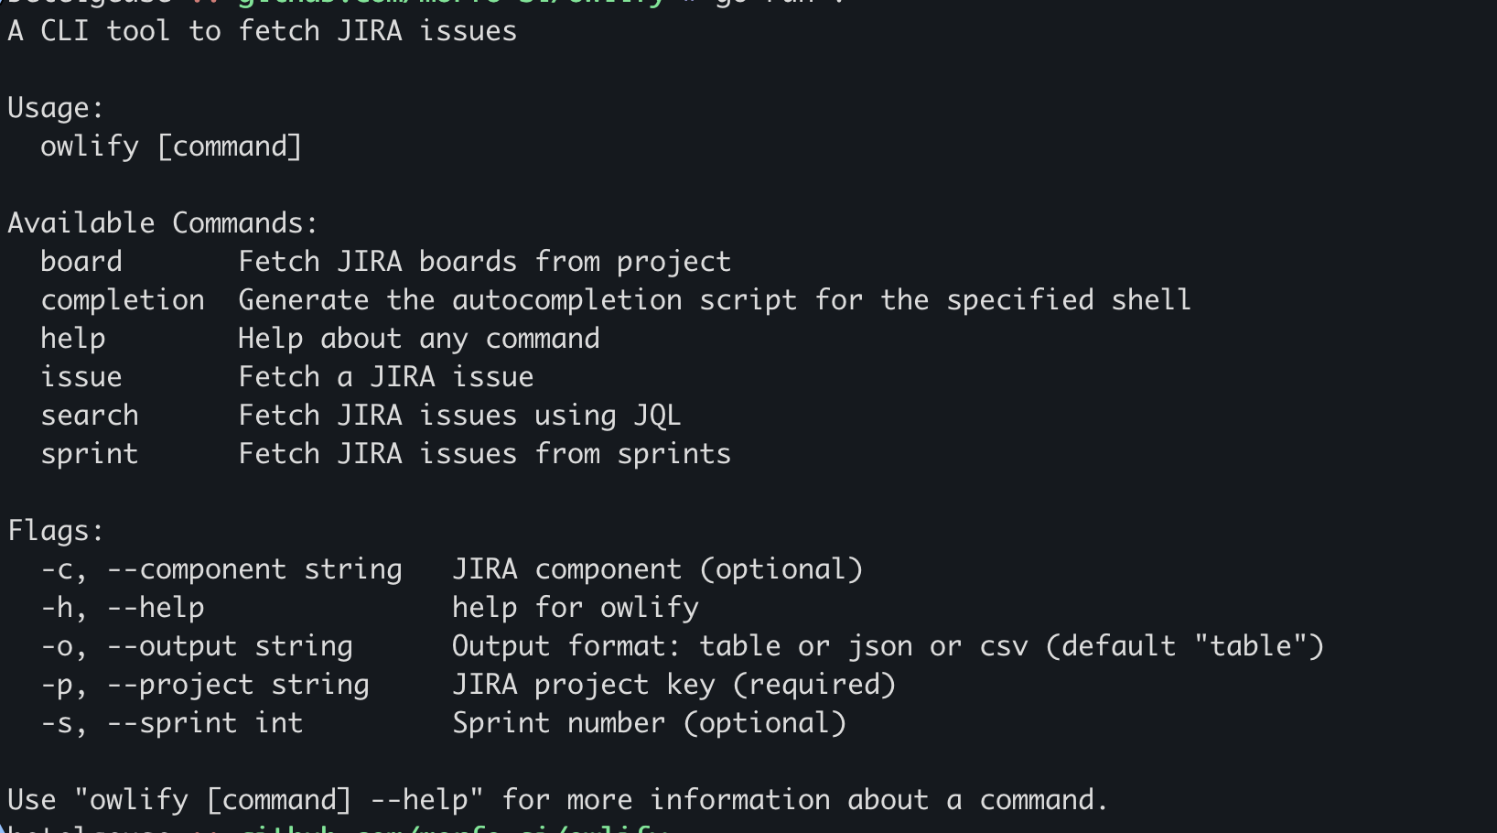The height and width of the screenshot is (833, 1497).
Task: Click 'owlify [command]' usage line
Action: (171, 147)
